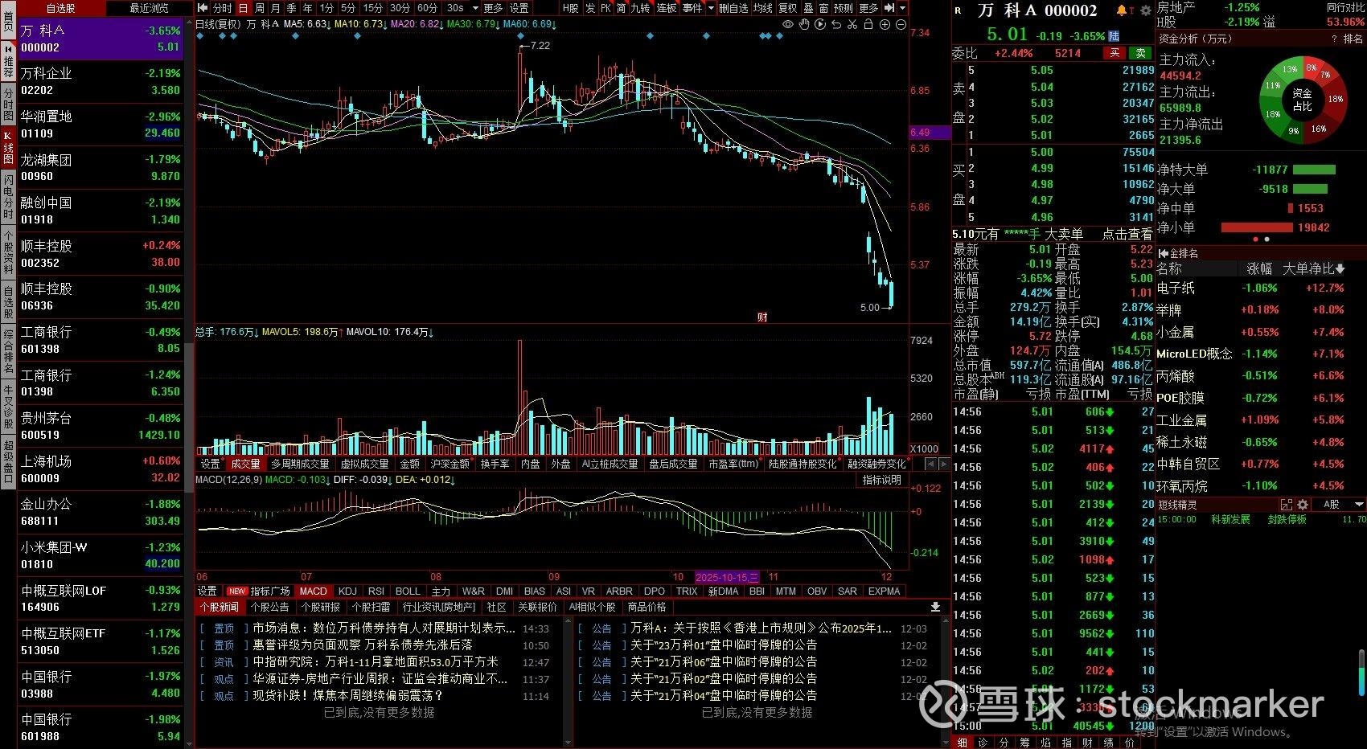This screenshot has height=749, width=1367.
Task: Click the question mark help icon in 资金分析
Action: click(x=1334, y=39)
